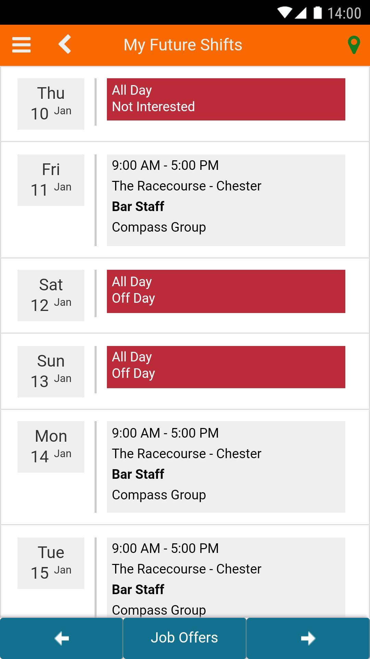Open the green map location pin
This screenshot has height=659, width=370.
click(354, 45)
